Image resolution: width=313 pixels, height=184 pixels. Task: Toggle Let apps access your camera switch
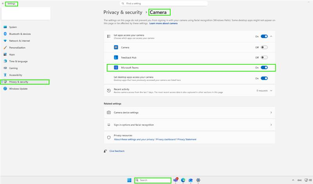[x=264, y=36]
